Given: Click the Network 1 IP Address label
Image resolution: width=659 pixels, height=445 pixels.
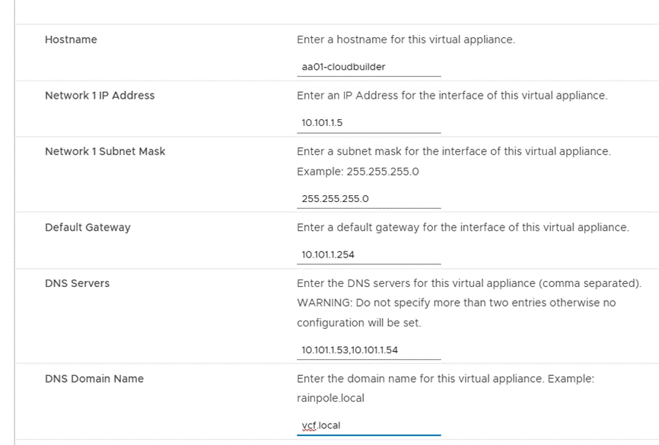Looking at the screenshot, I should pos(100,96).
